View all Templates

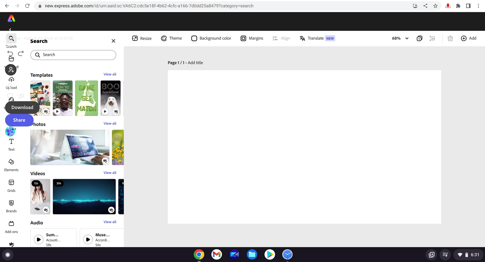[x=110, y=74]
